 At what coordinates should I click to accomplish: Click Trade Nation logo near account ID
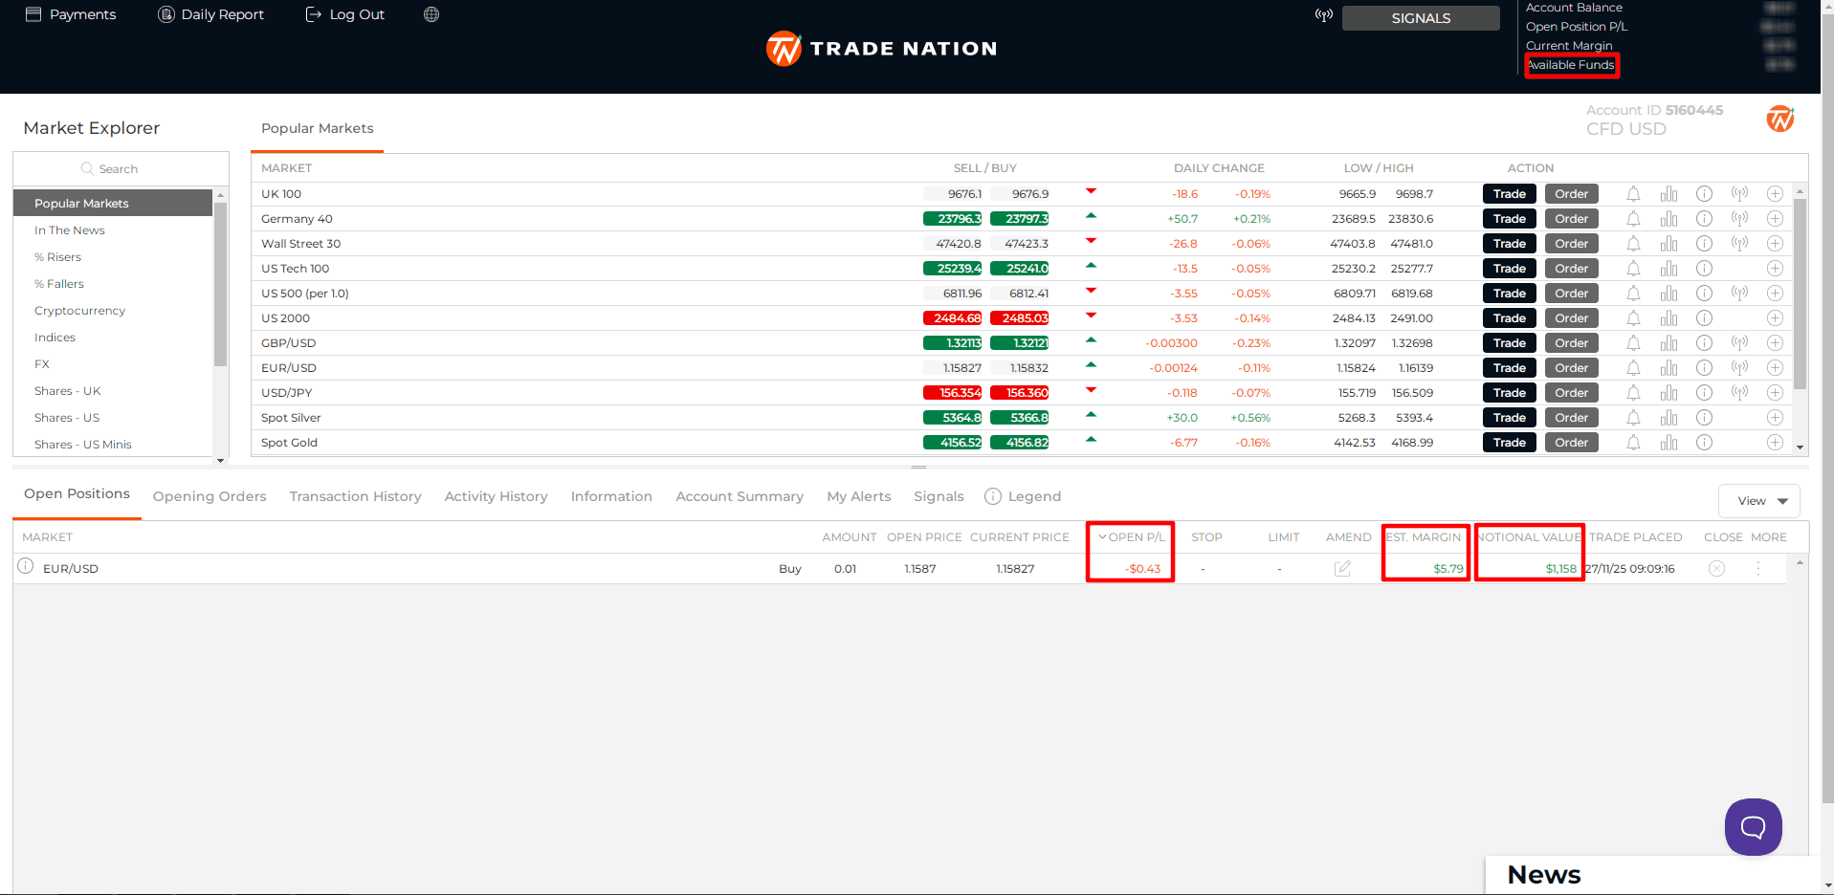[x=1780, y=120]
